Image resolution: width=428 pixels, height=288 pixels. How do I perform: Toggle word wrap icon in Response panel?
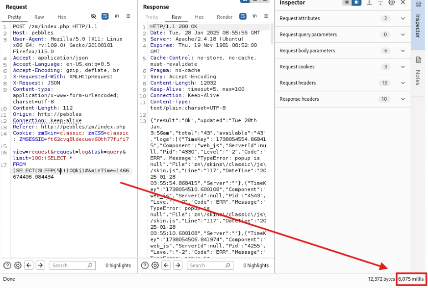tap(242, 16)
